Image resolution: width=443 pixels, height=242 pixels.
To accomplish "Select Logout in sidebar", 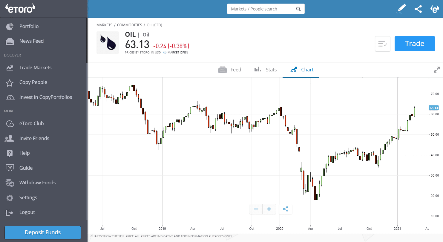I will 27,212.
